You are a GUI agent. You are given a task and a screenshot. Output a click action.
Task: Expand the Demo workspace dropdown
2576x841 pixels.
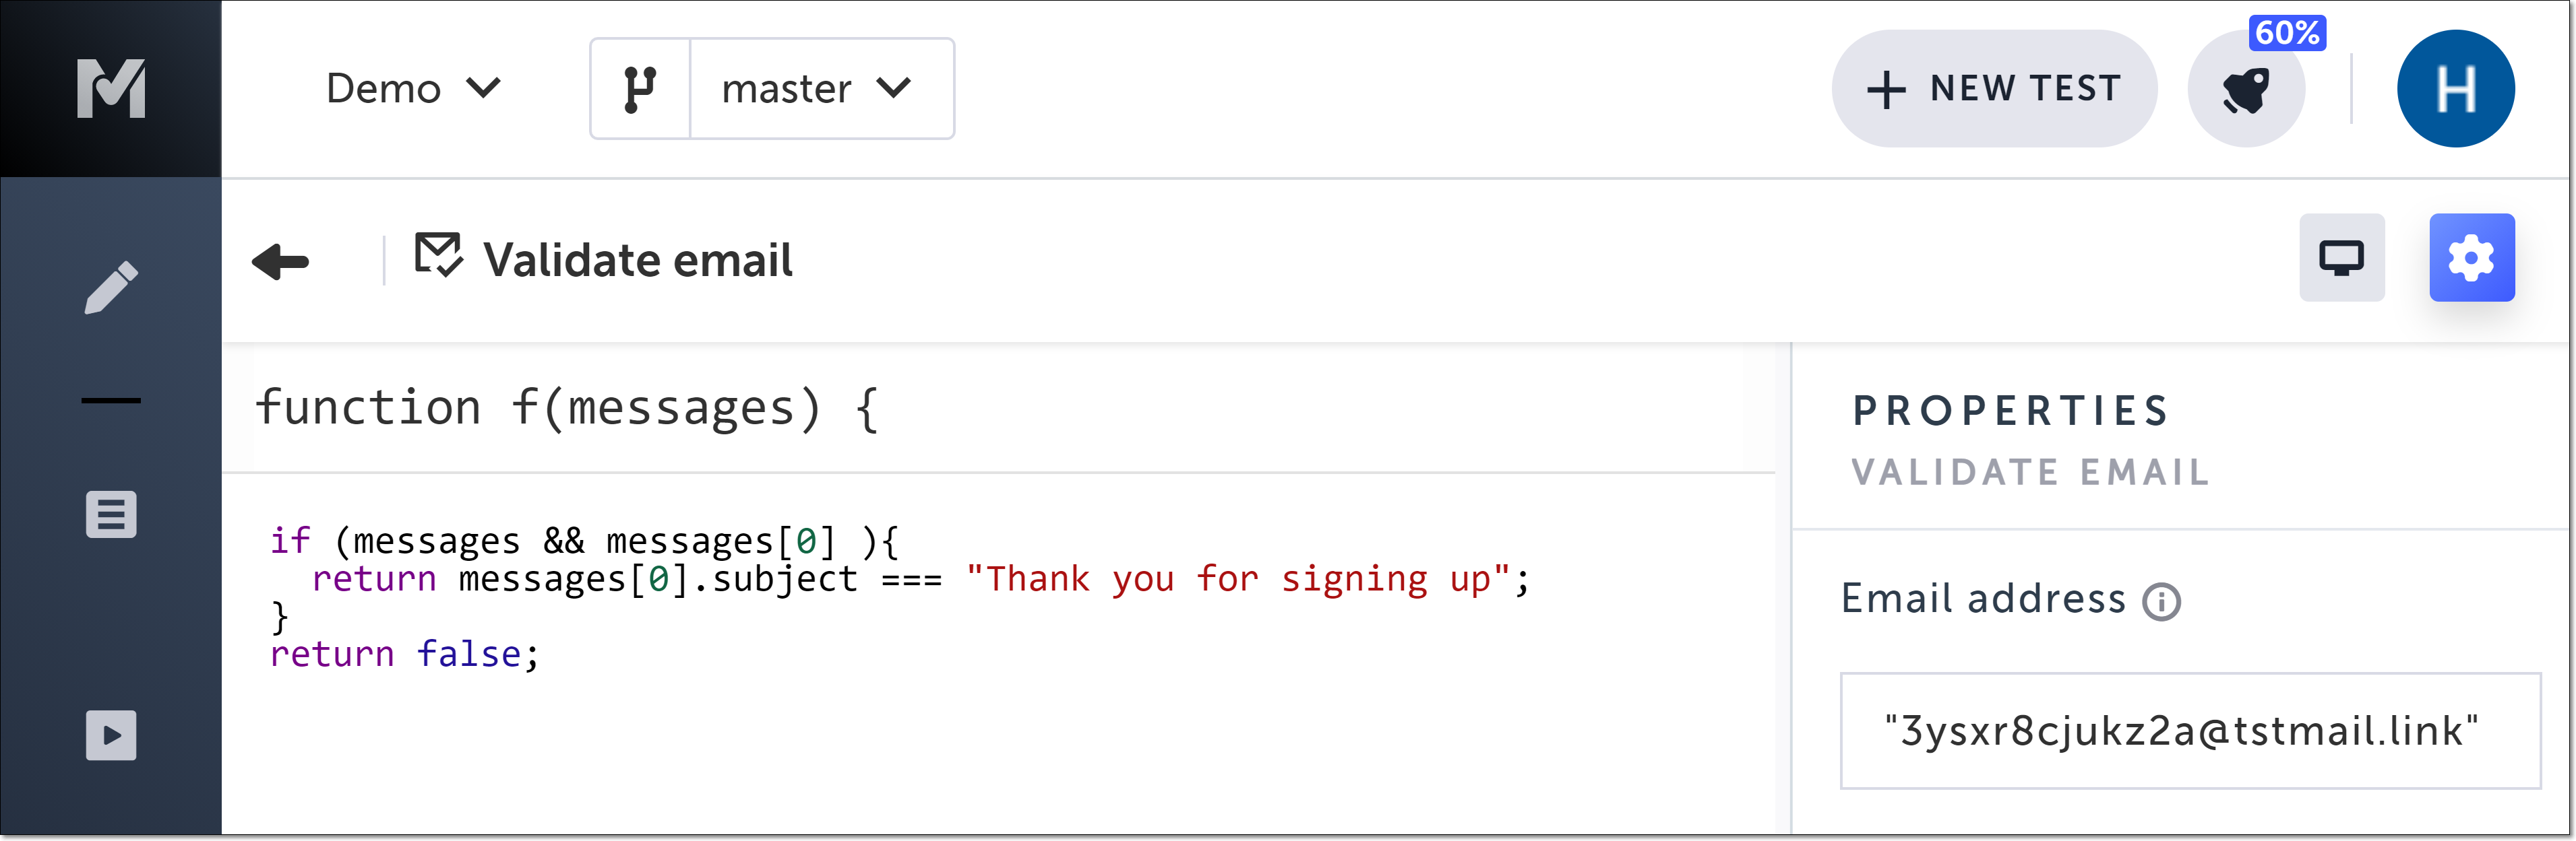pos(413,89)
